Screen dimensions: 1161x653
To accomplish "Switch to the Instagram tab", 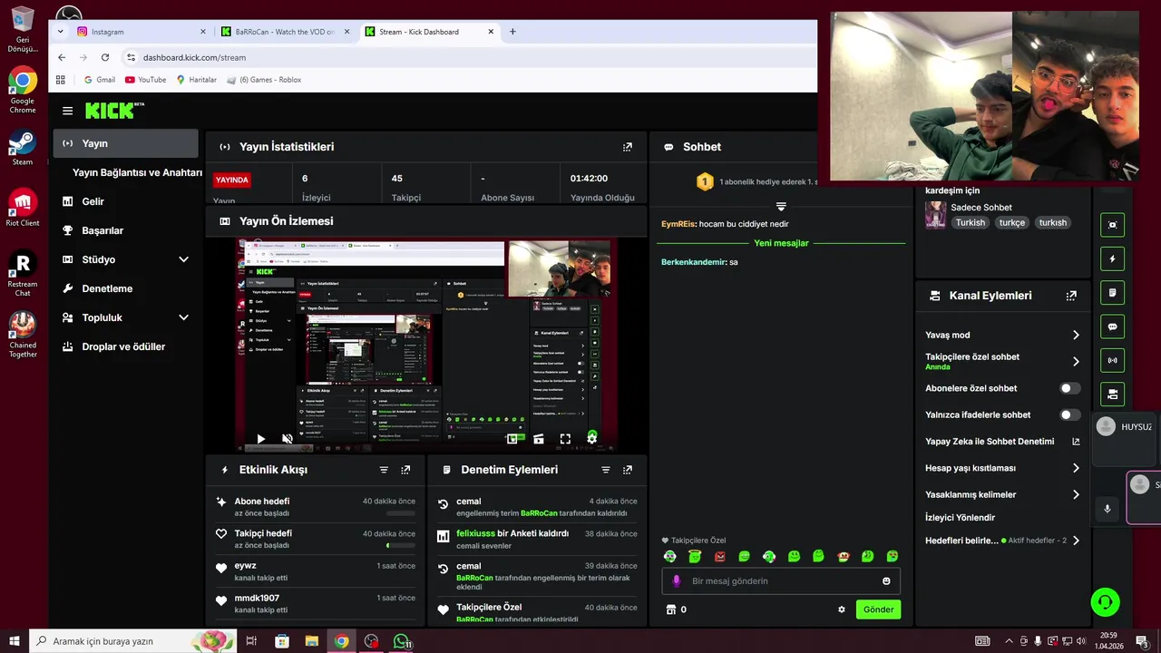I will tap(141, 32).
